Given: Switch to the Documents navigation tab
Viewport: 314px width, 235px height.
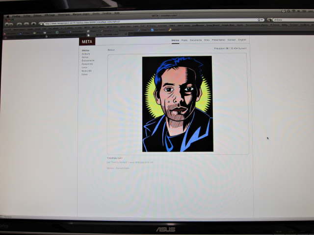Looking at the screenshot, I should tap(196, 40).
